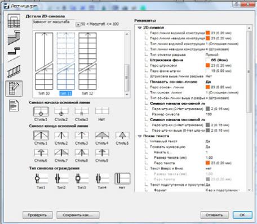Pick visible construction line pen color swatch
This screenshot has width=257, height=224.
click(x=208, y=33)
